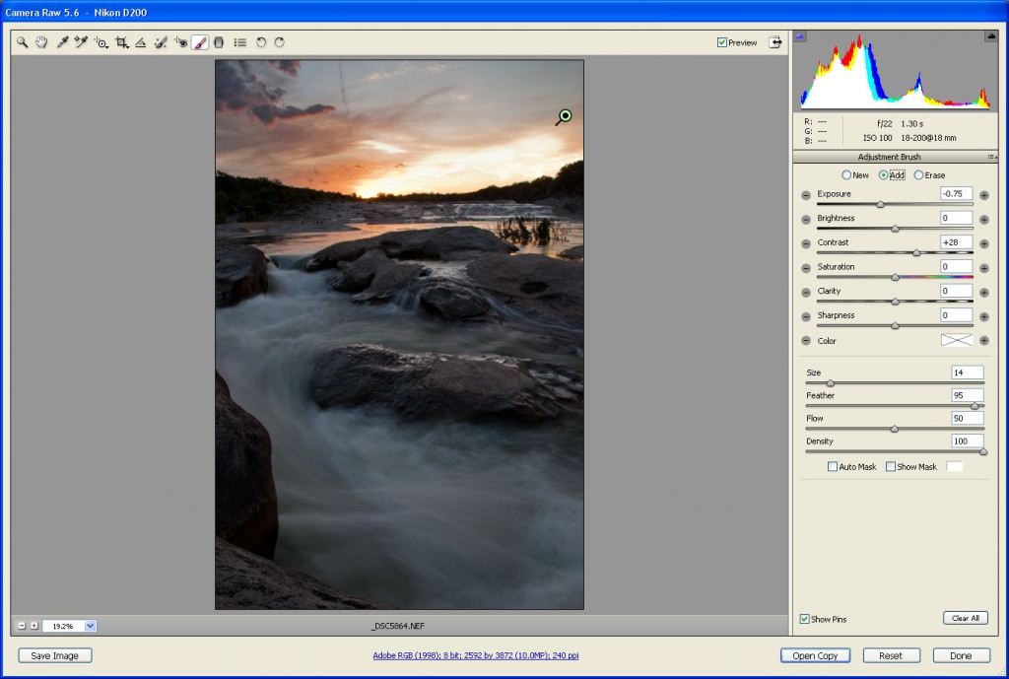Click the Open Copy button
This screenshot has height=679, width=1009.
click(815, 655)
